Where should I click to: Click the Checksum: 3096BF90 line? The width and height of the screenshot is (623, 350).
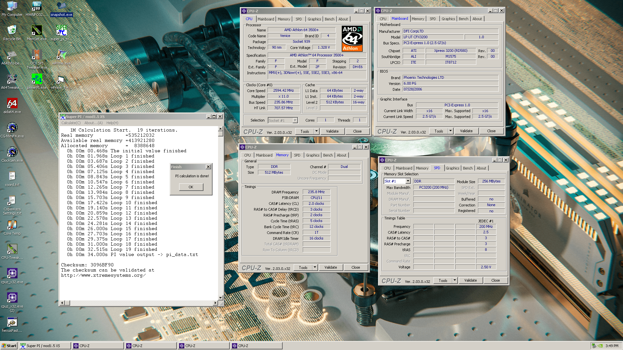(x=87, y=265)
